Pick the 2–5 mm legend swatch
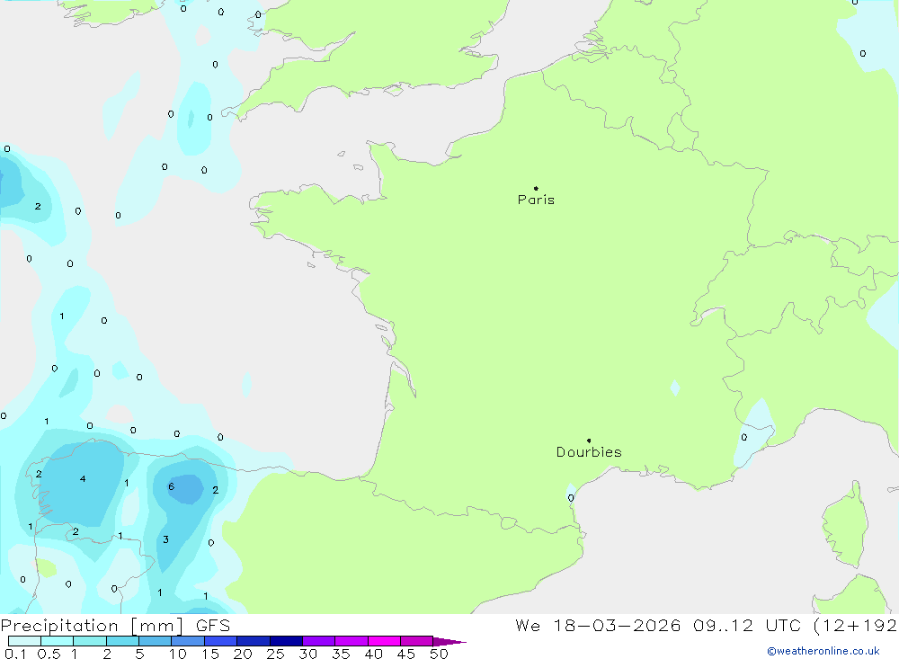The height and width of the screenshot is (659, 899). point(122,641)
